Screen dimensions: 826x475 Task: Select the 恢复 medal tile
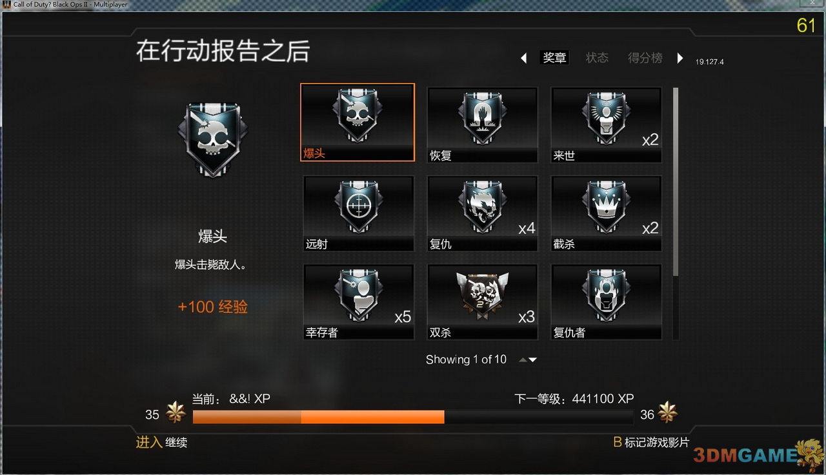click(x=482, y=125)
